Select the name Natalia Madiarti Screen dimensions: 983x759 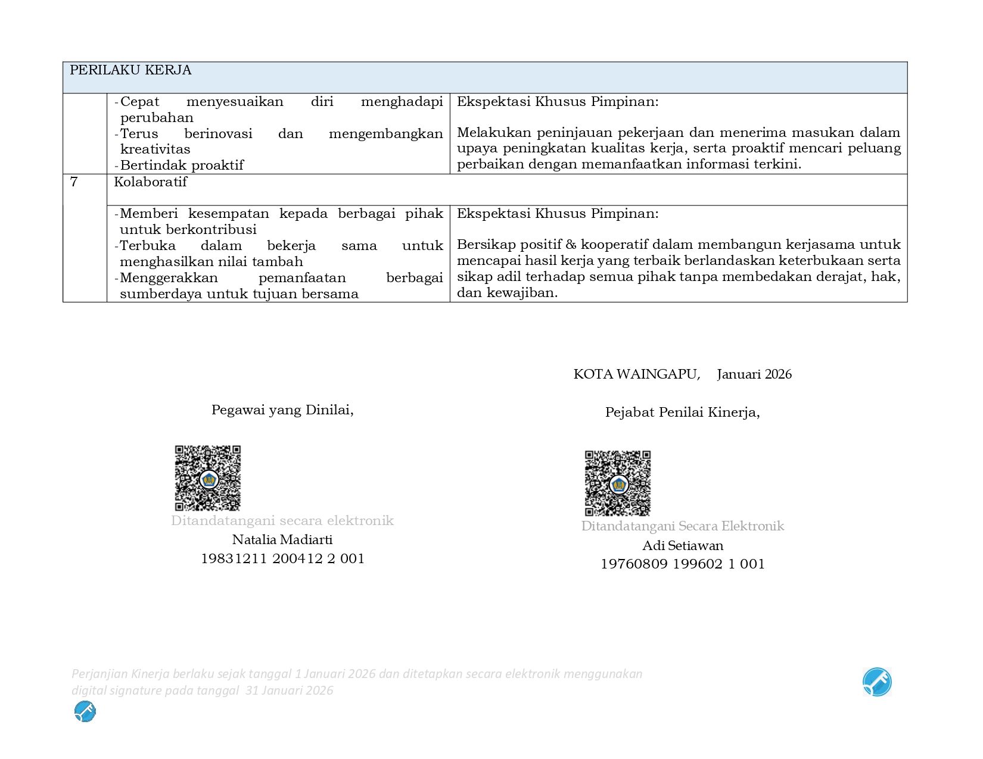point(282,540)
